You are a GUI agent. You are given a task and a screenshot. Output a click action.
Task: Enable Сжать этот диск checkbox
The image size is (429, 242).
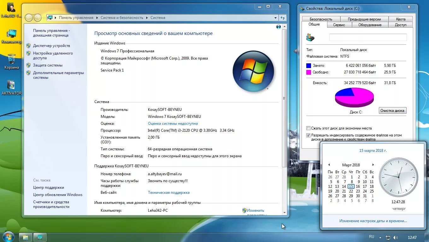tap(308, 128)
